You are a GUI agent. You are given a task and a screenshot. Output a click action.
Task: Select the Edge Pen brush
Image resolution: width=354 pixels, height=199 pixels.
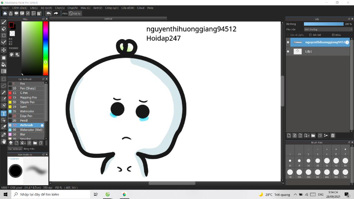(x=26, y=116)
